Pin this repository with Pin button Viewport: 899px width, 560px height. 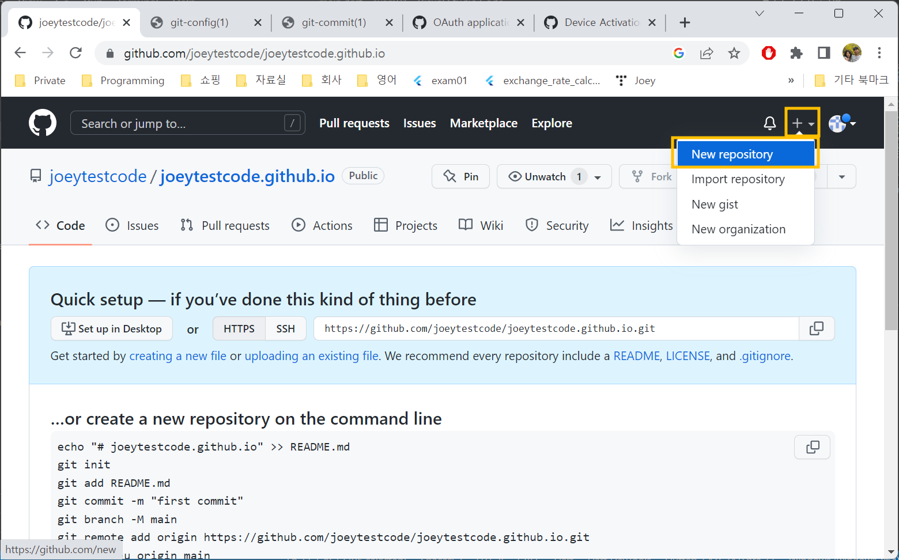point(460,176)
